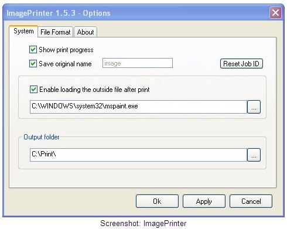
Task: Open the About tab
Action: pos(86,32)
